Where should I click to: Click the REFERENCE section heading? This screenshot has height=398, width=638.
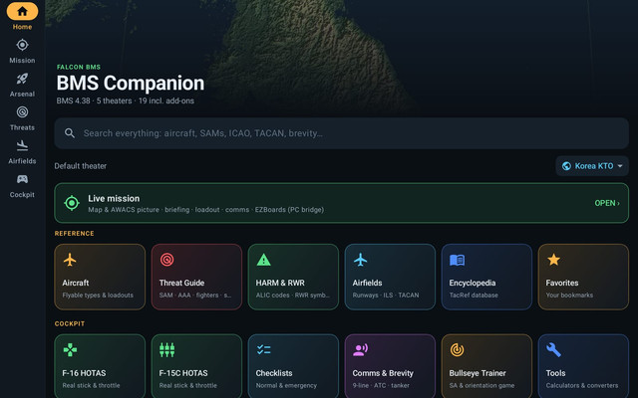pos(74,233)
